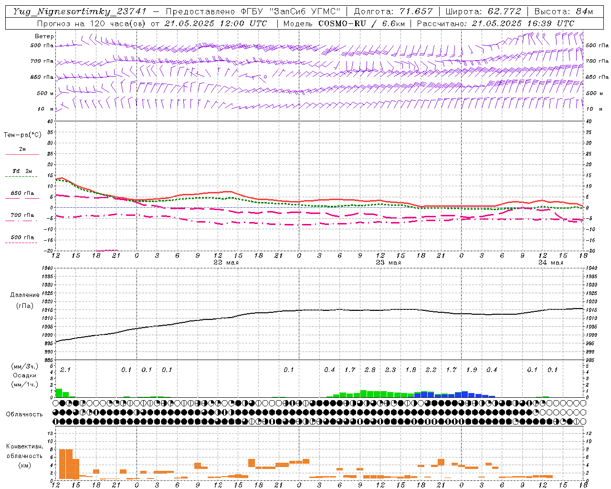Click the Долгота: 71.657 value
The image size is (611, 489).
393,11
